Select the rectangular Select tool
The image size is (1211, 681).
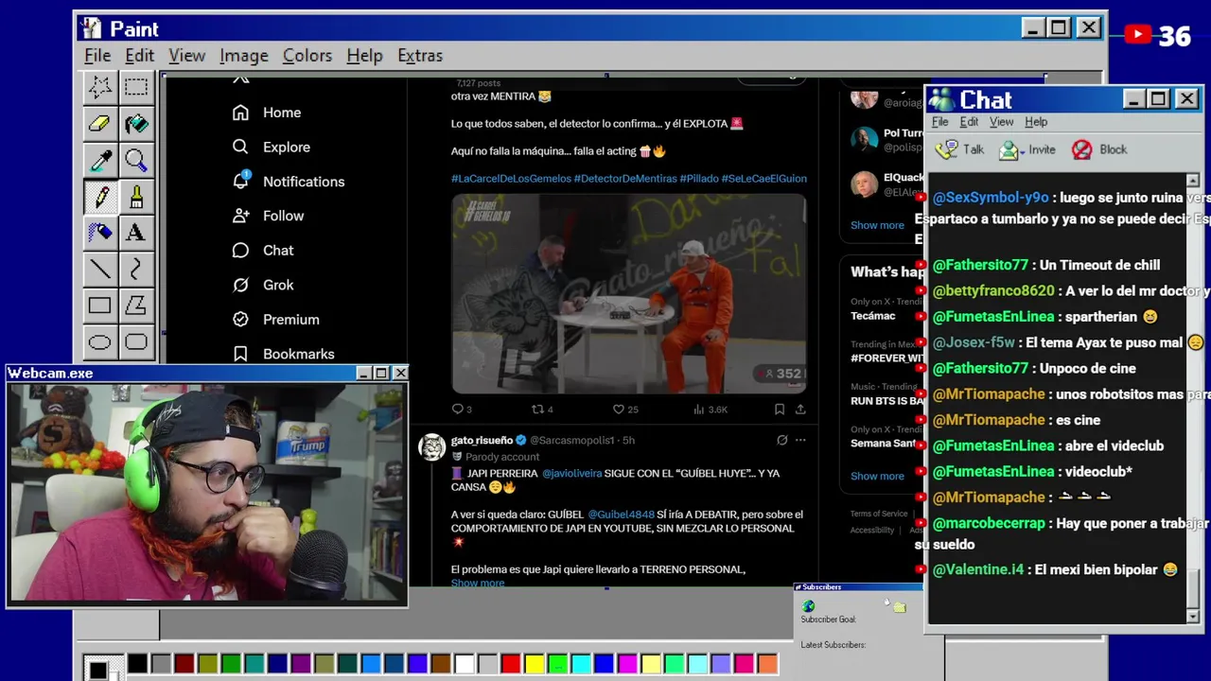[x=136, y=87]
